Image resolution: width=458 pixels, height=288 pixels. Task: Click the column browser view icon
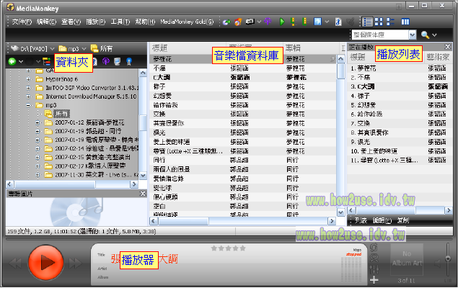coord(405,22)
